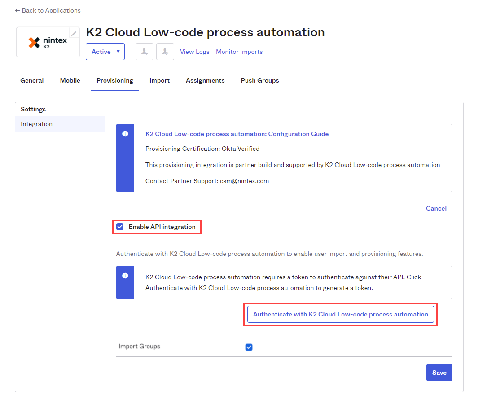Select the Import tab
Viewport: 478px width, 404px height.
[159, 81]
